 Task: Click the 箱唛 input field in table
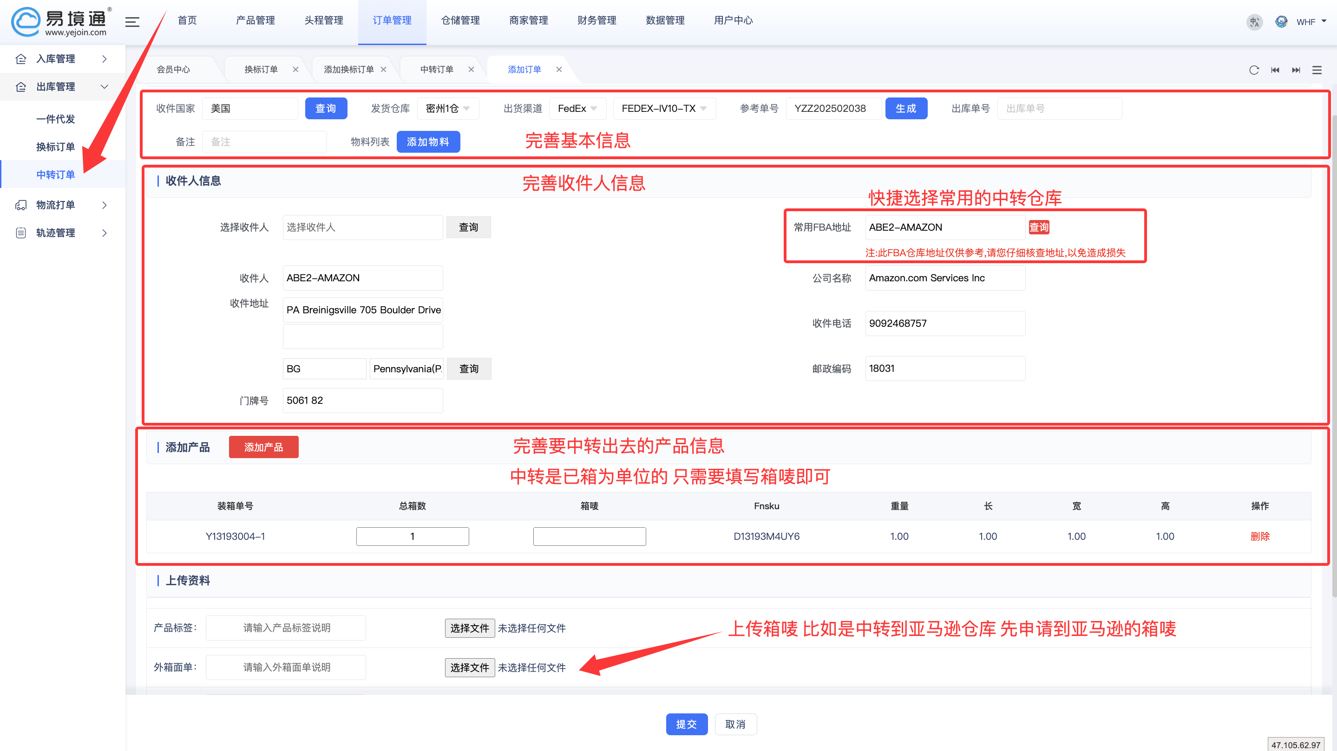pos(589,536)
